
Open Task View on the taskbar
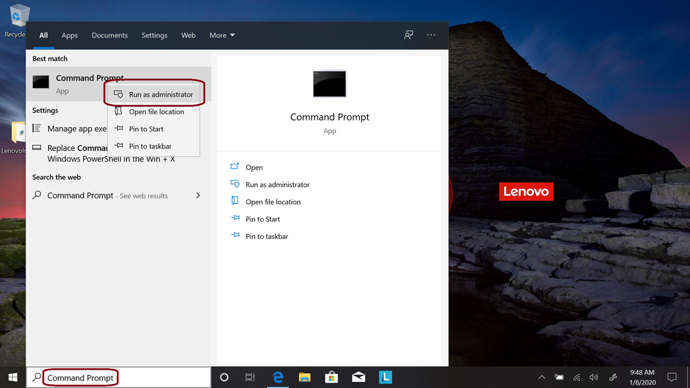coord(250,377)
